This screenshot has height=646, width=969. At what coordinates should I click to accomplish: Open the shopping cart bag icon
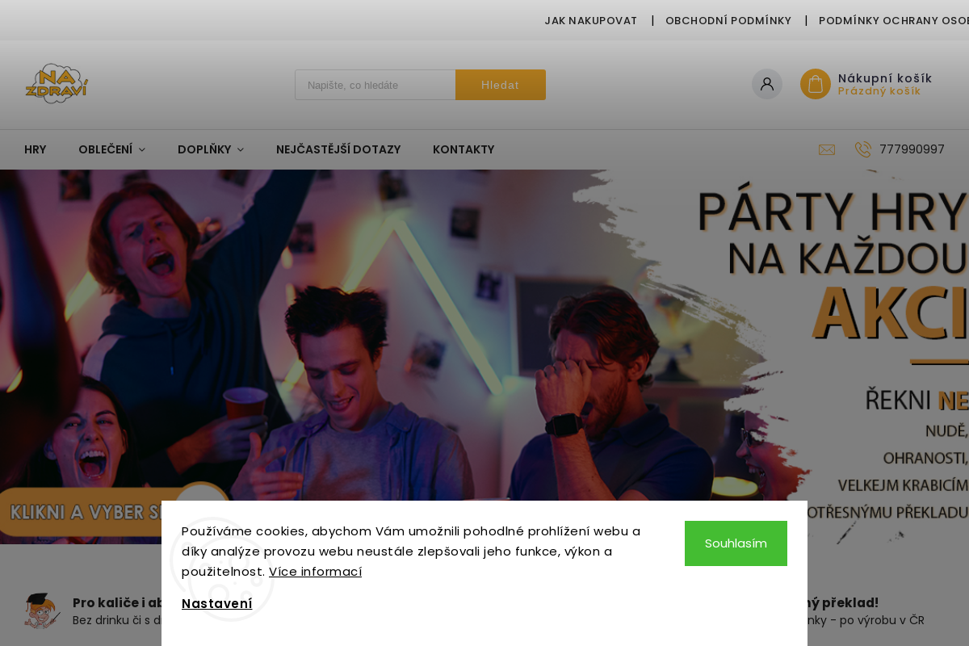coord(816,84)
